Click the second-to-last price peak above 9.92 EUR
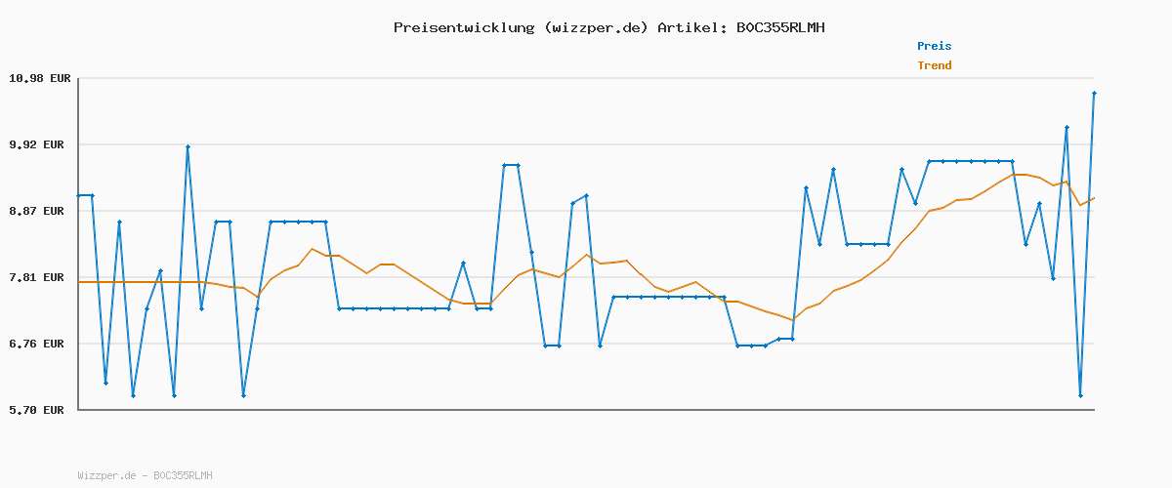The height and width of the screenshot is (488, 1172). (x=1067, y=127)
